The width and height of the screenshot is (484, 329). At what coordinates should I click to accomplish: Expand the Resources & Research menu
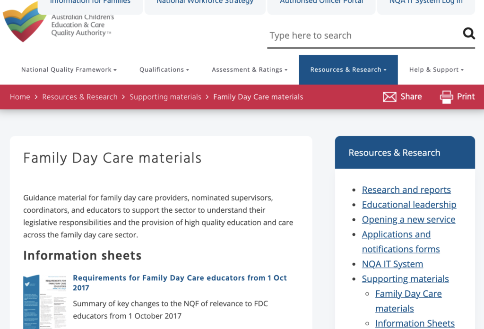[348, 69]
